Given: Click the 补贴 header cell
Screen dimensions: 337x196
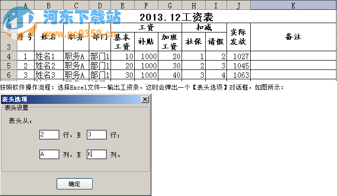Looking at the screenshot, I should click(146, 41).
